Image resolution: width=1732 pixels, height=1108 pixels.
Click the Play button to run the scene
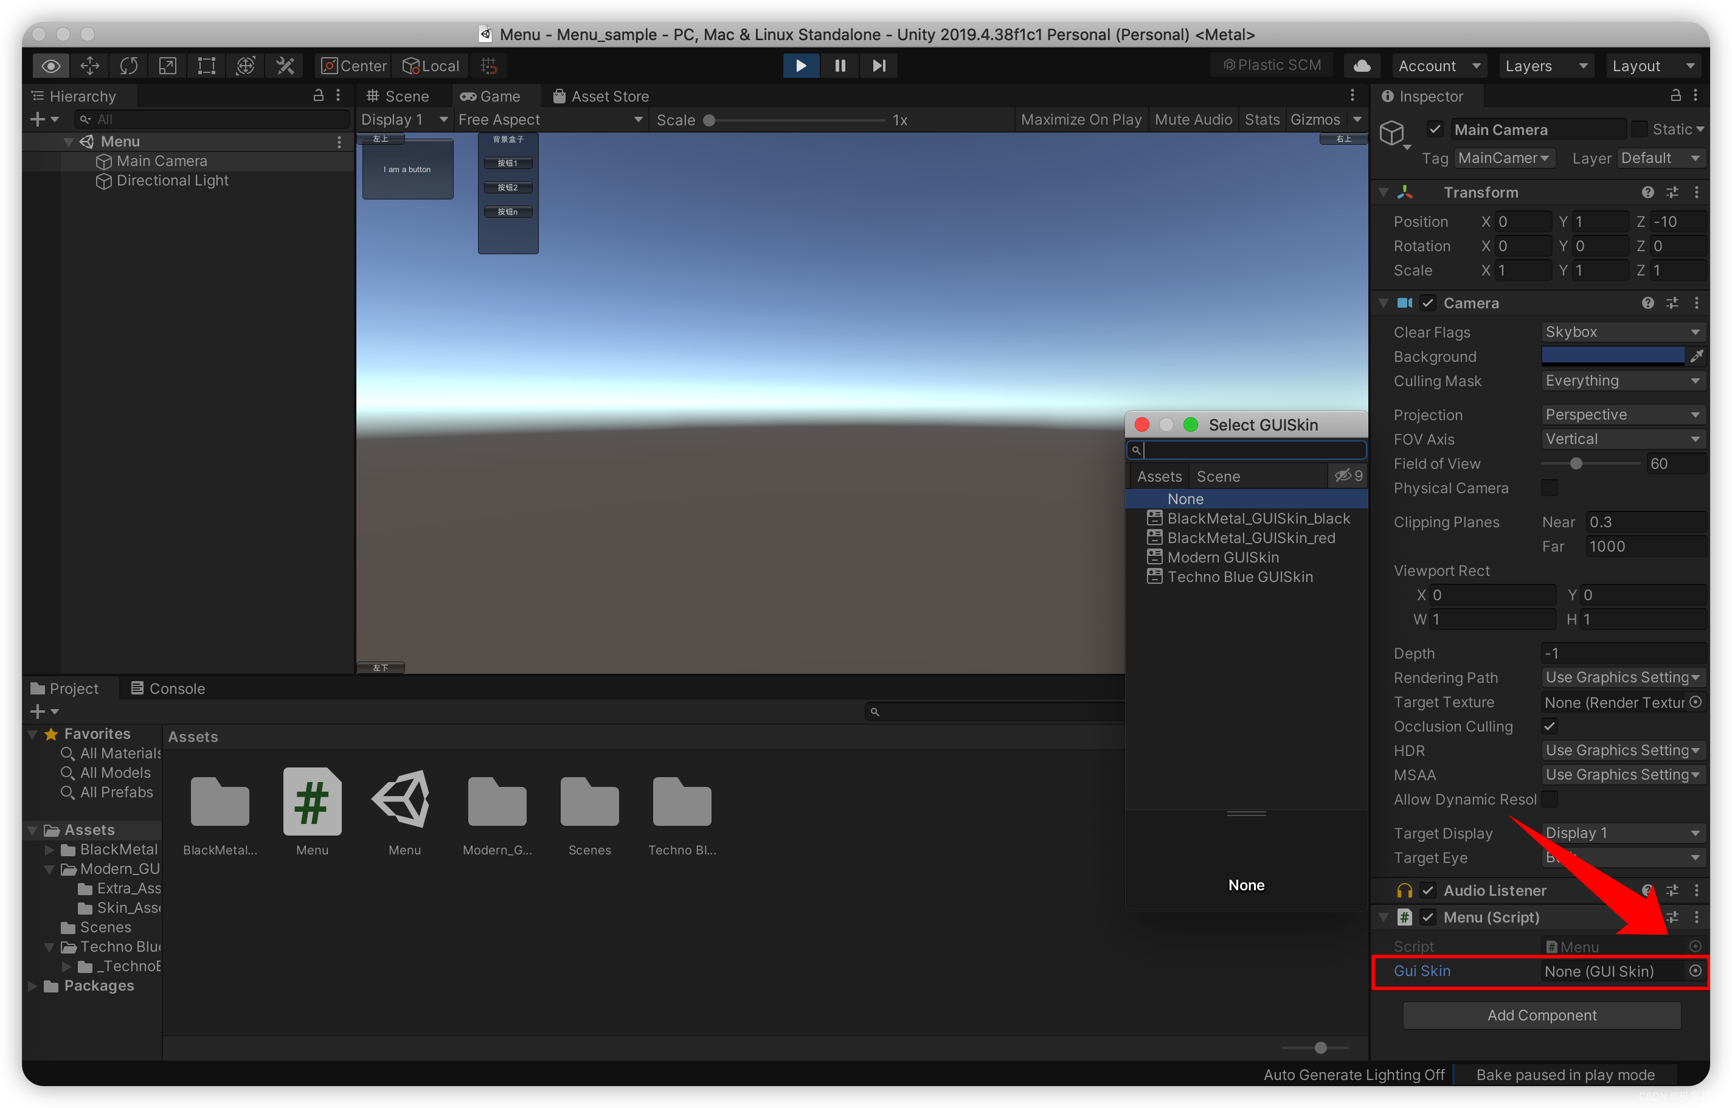pos(800,66)
